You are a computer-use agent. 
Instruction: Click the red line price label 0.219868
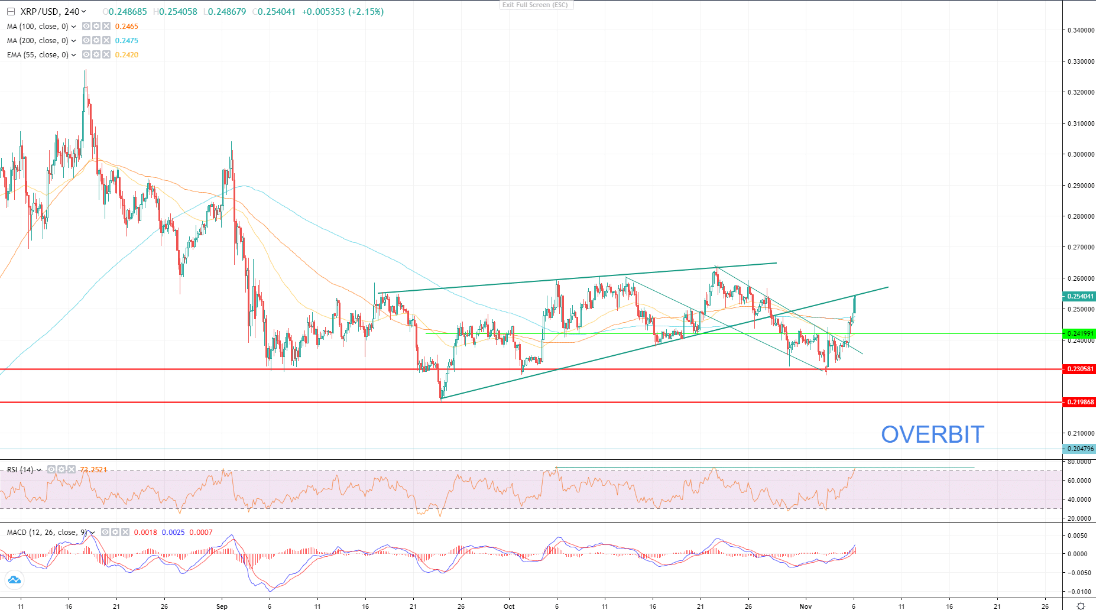tap(1079, 402)
